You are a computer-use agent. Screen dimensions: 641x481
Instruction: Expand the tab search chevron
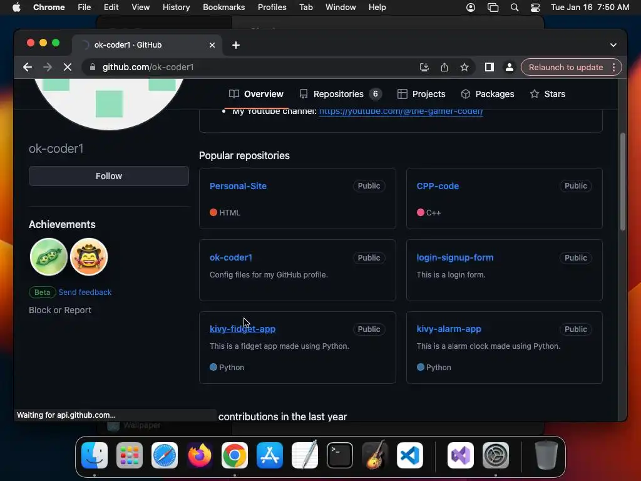click(x=613, y=45)
